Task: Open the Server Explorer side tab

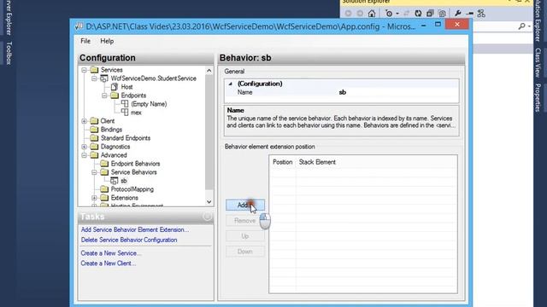Action: coord(9,17)
